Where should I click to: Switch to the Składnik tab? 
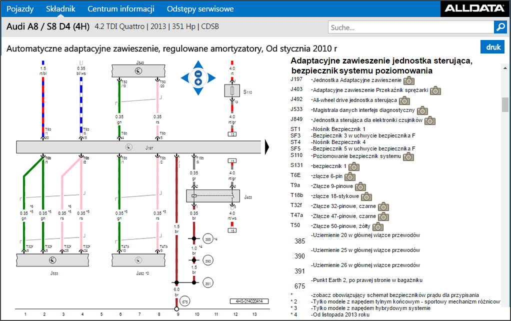click(60, 9)
